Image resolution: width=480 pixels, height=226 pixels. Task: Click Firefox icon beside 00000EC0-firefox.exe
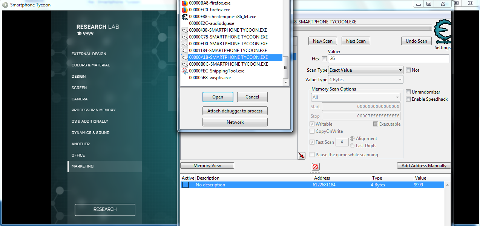(x=184, y=10)
